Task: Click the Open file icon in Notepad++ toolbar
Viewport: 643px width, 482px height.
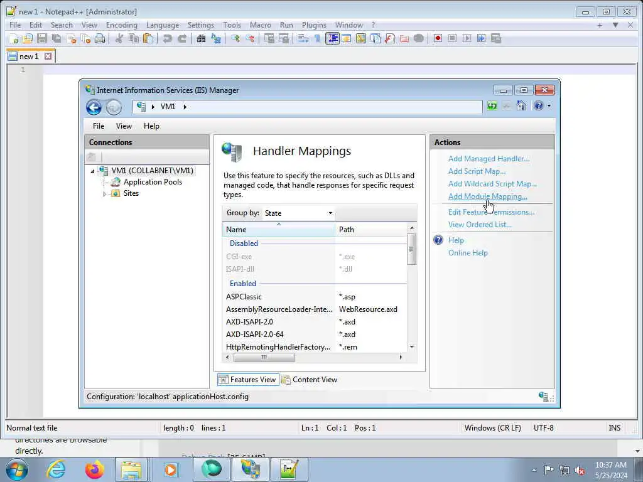Action: (28, 38)
